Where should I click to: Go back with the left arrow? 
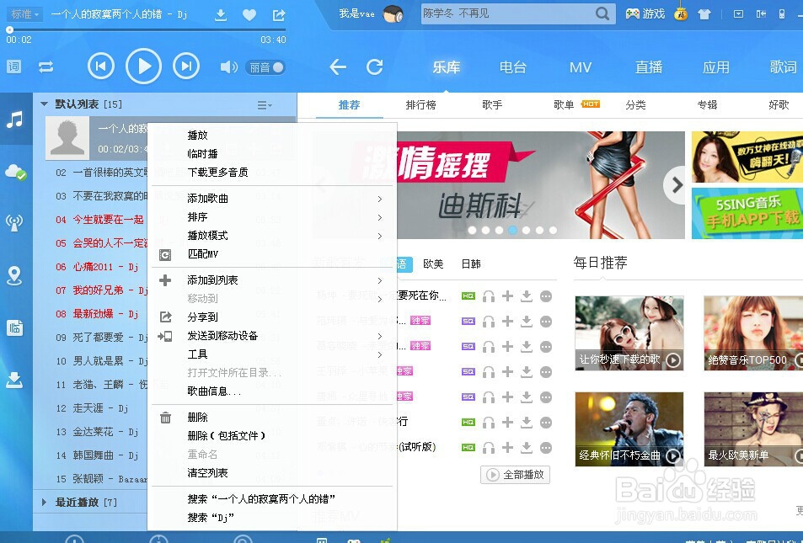point(338,67)
